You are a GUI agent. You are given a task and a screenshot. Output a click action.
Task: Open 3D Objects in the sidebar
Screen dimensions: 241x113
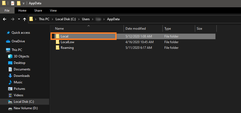[x=21, y=56]
